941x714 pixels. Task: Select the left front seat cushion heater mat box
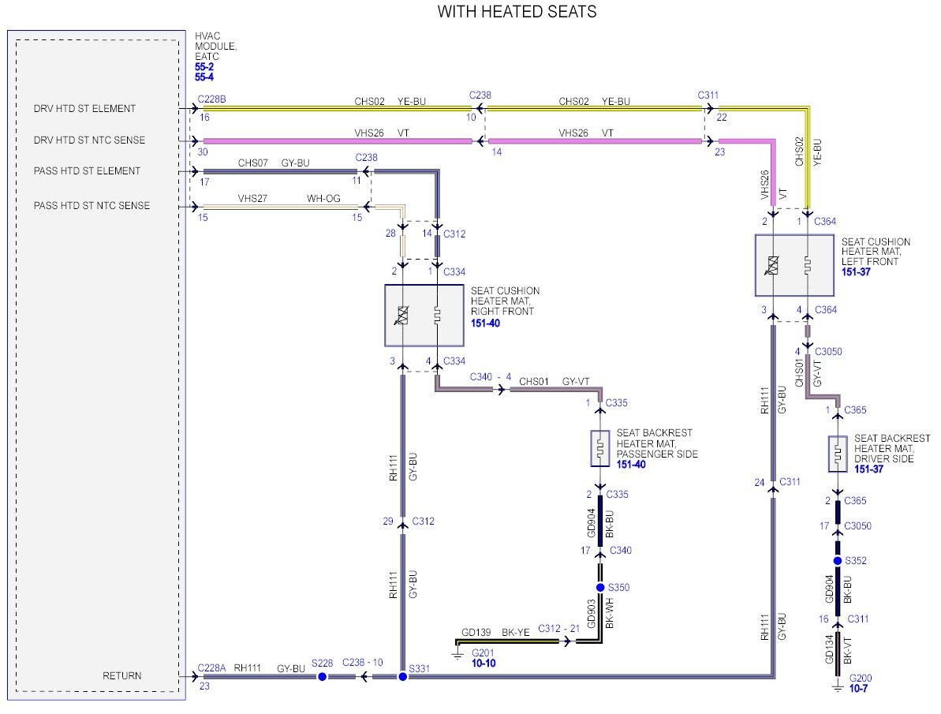[794, 265]
